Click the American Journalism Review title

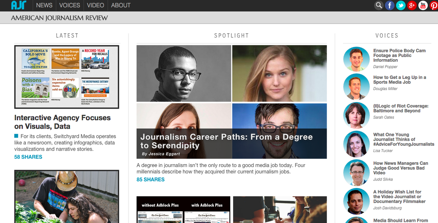tap(59, 18)
